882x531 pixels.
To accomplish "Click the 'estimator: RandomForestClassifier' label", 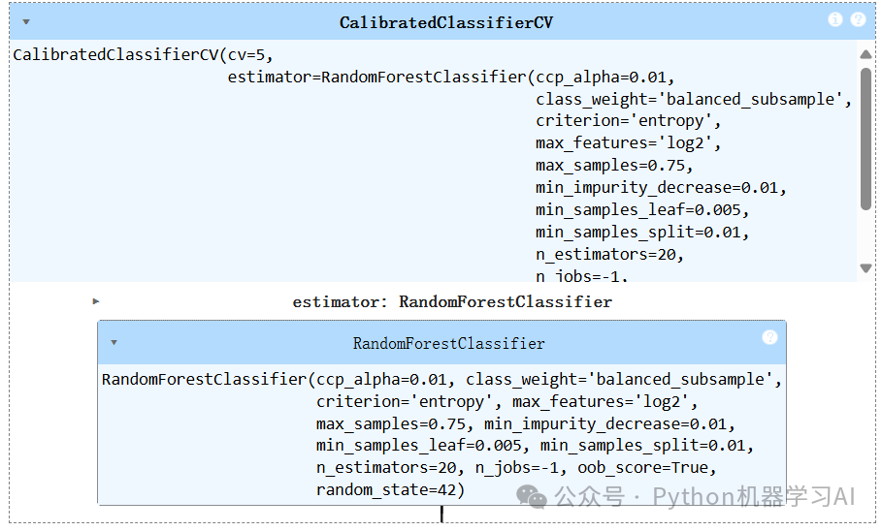I will 452,302.
